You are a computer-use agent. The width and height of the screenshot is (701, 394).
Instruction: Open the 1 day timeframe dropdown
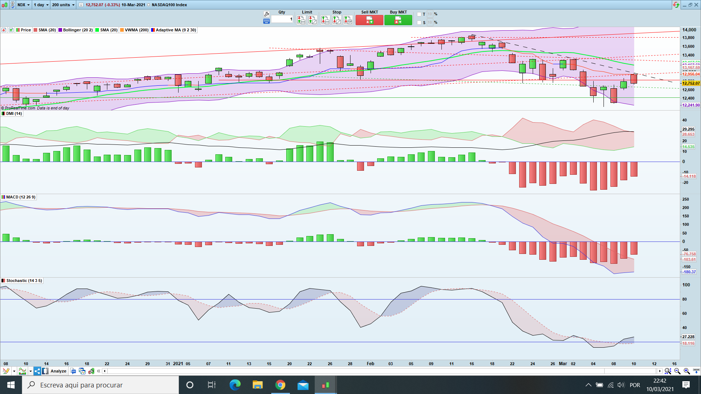41,5
